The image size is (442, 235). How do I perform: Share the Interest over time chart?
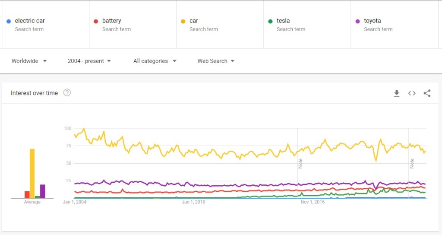click(427, 93)
